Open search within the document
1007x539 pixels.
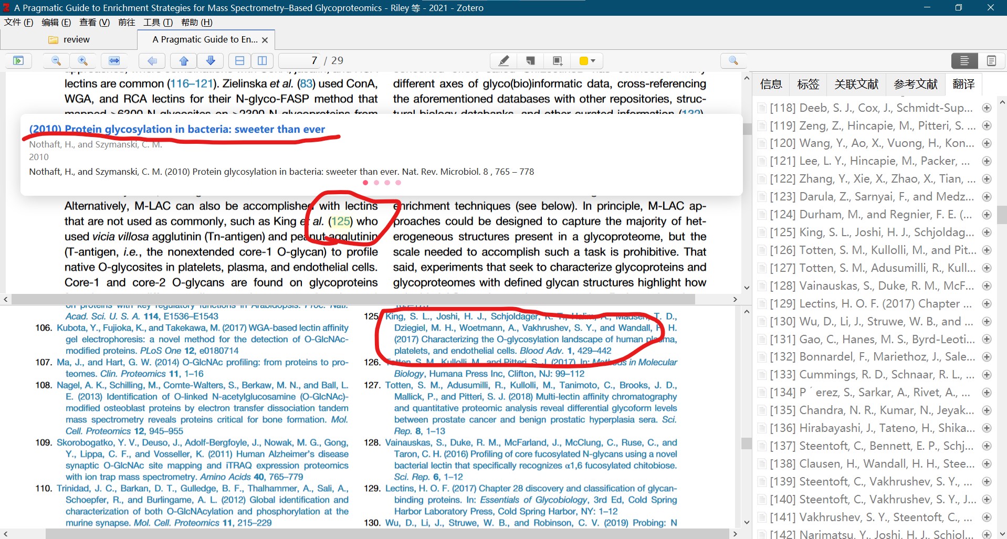pos(733,60)
